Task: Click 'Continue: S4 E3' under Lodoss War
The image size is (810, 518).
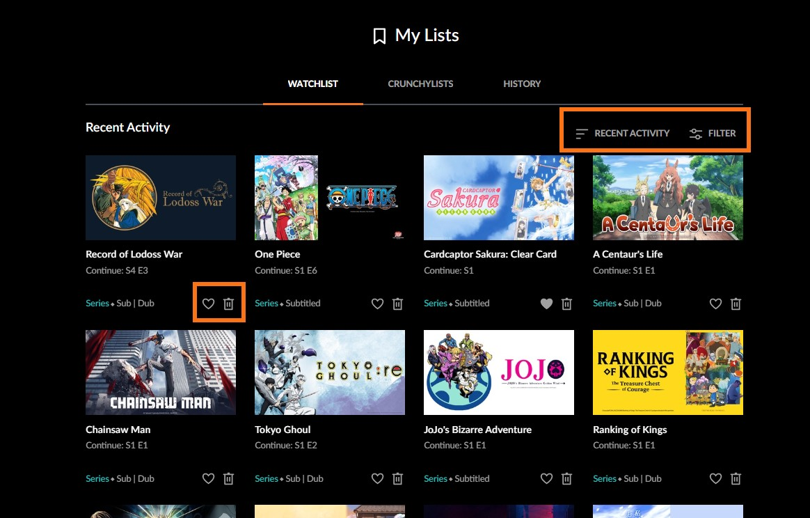Action: pos(117,270)
